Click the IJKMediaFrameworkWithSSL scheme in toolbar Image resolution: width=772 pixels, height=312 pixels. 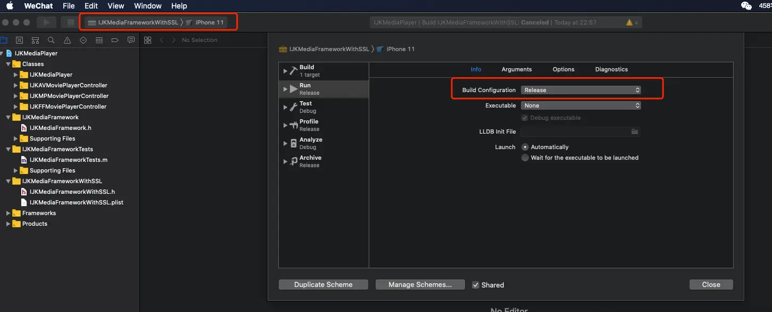point(133,22)
